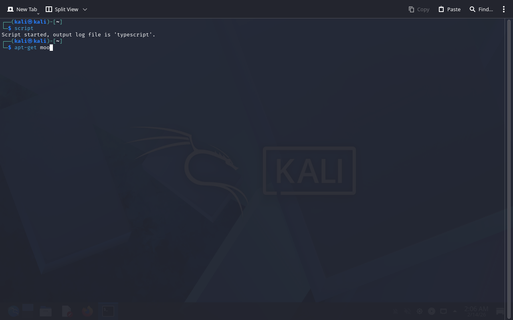
Task: Expand the New Tab dropdown arrow
Action: click(x=38, y=14)
